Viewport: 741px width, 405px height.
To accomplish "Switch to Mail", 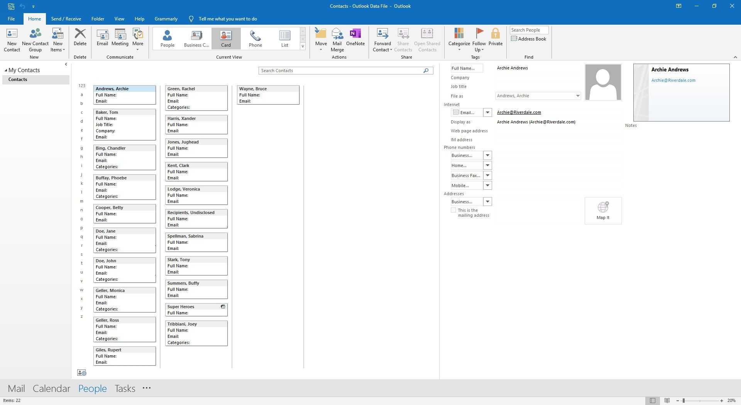I will coord(16,388).
